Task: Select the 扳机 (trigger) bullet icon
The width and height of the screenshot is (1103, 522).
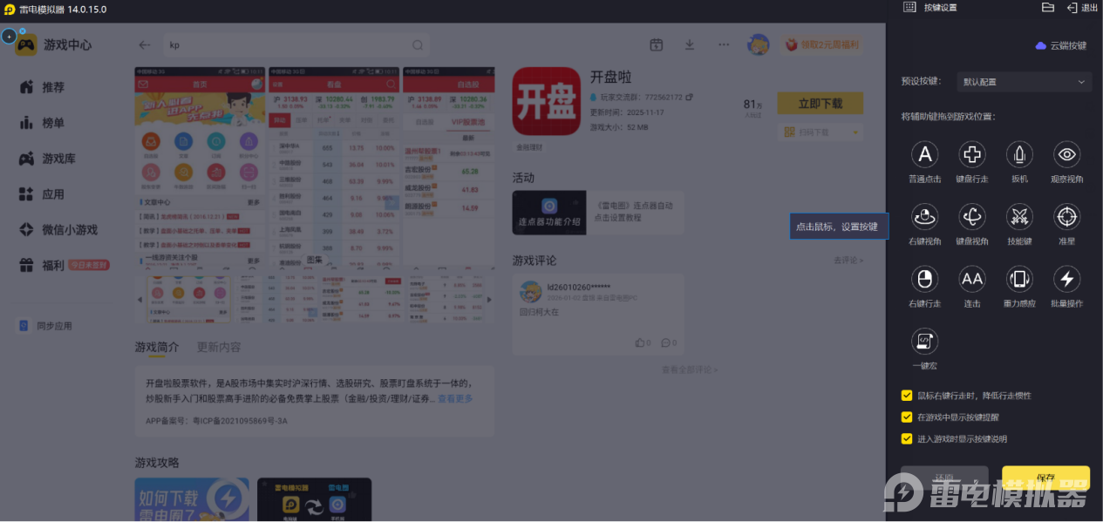Action: coord(1019,155)
